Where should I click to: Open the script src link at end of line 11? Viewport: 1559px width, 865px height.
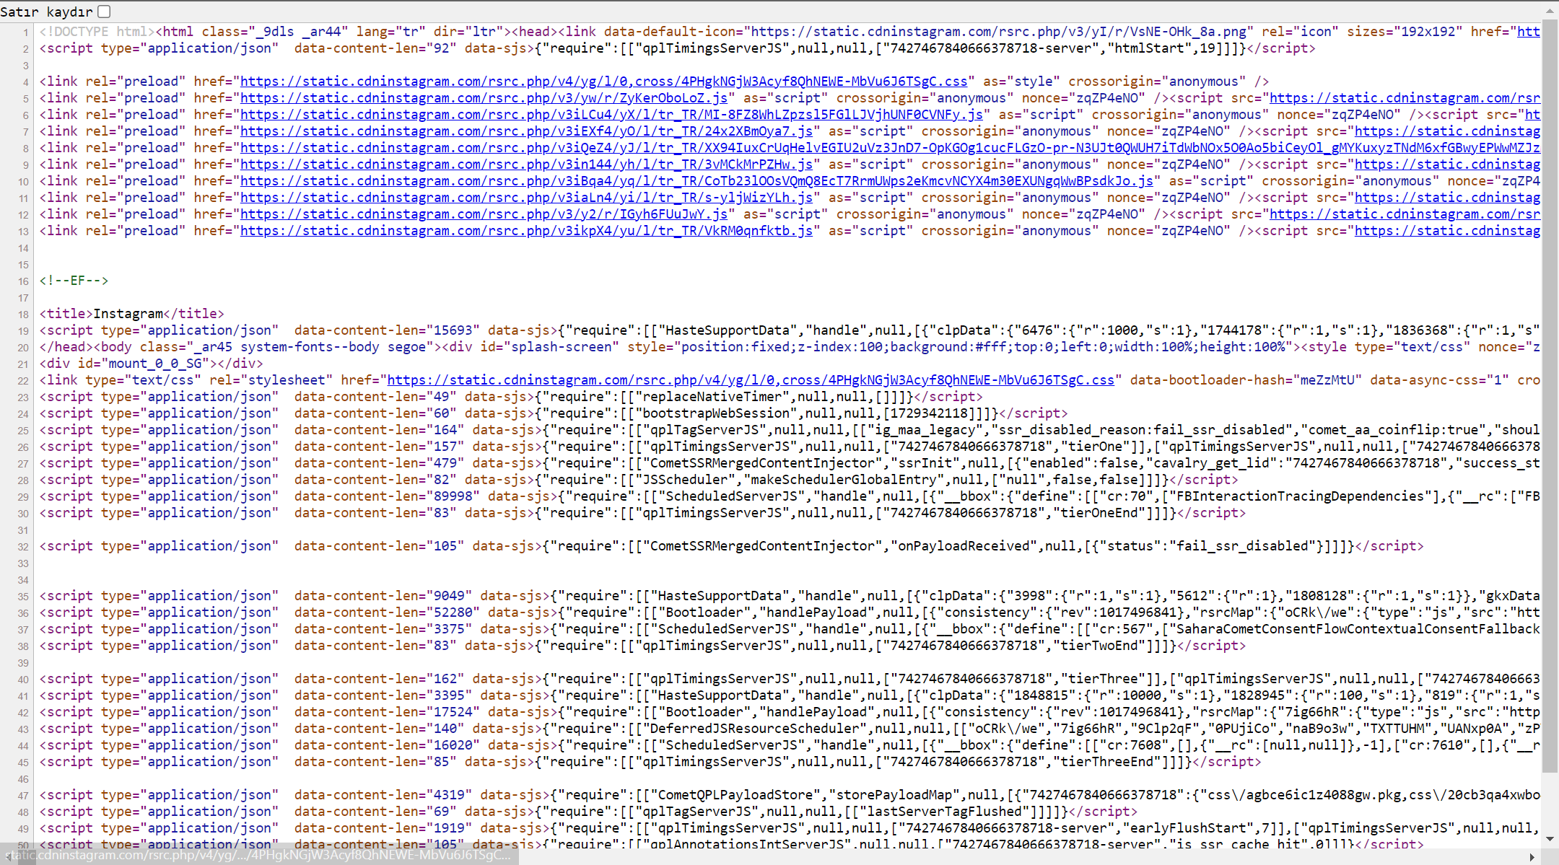click(1447, 198)
